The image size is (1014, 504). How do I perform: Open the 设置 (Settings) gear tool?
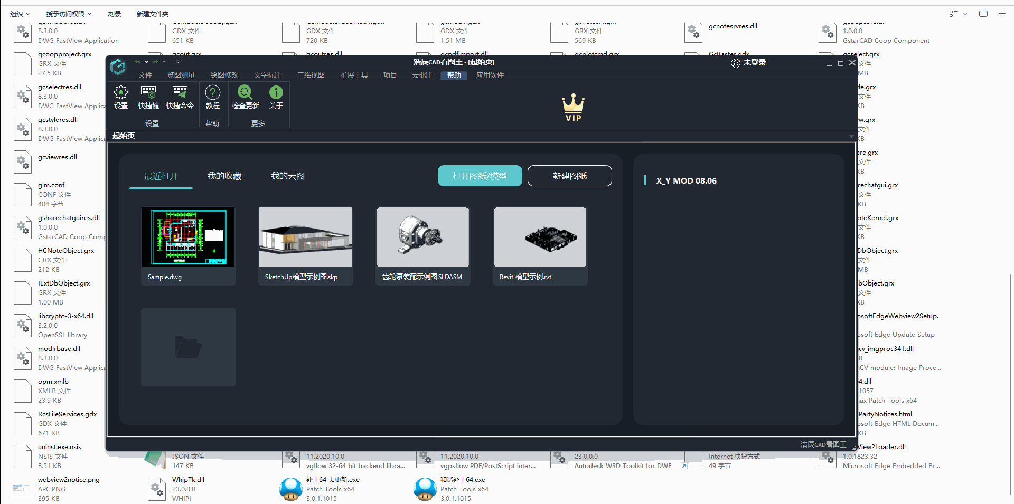pyautogui.click(x=121, y=98)
